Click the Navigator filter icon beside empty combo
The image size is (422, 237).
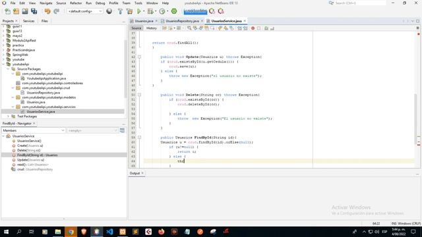coord(122,130)
